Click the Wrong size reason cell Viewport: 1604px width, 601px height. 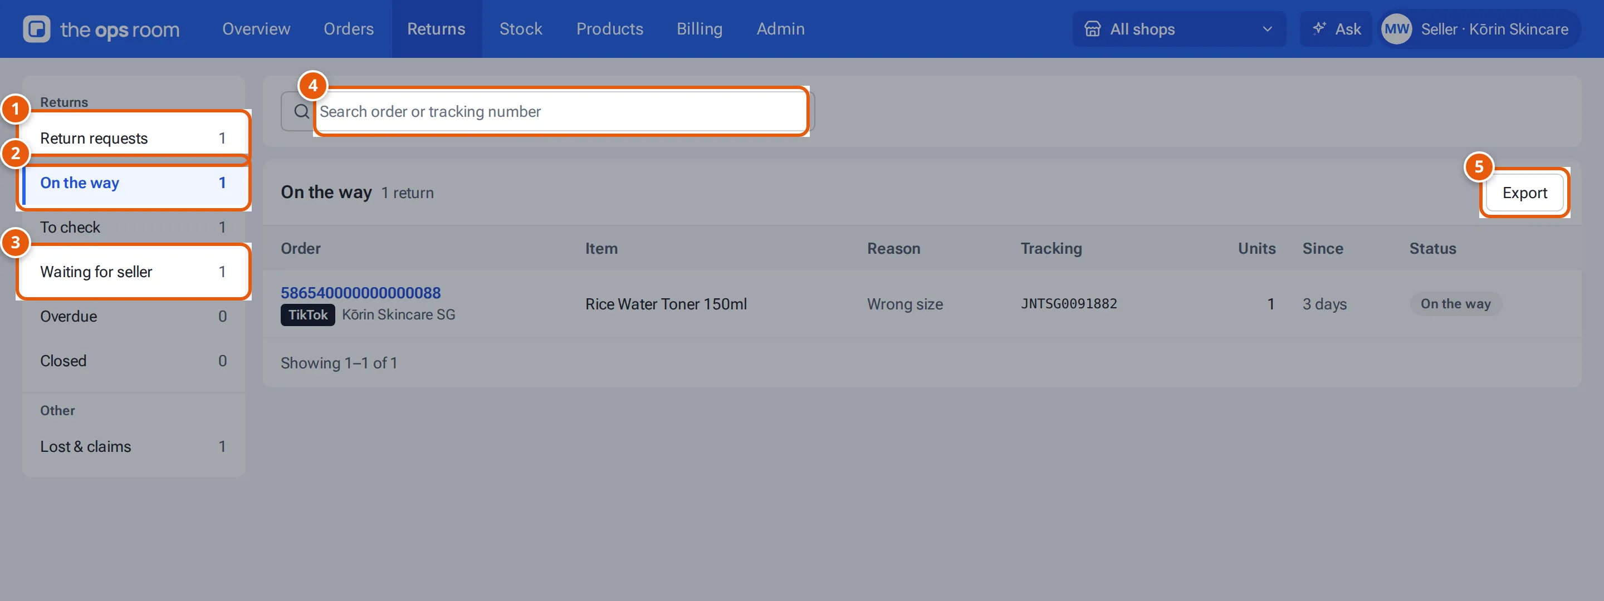[904, 304]
